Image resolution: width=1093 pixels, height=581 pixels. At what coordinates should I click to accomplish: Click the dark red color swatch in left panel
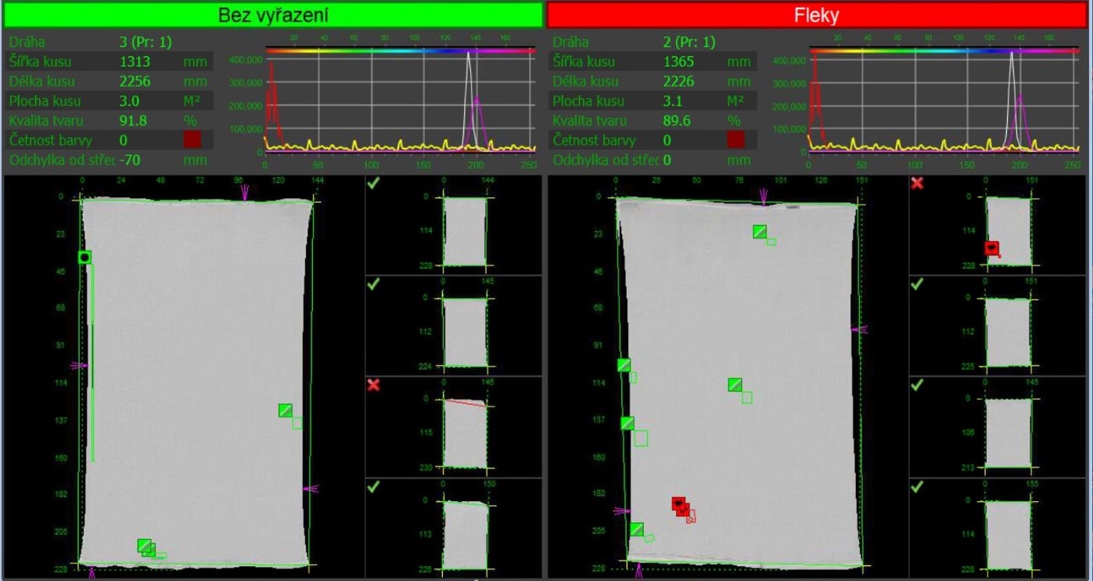pos(192,140)
